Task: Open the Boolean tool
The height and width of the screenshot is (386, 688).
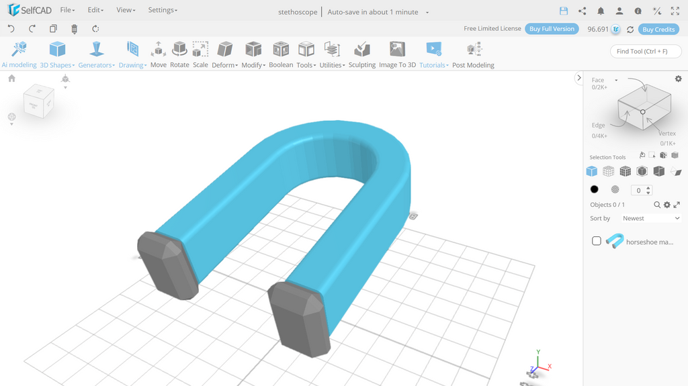Action: click(x=281, y=55)
